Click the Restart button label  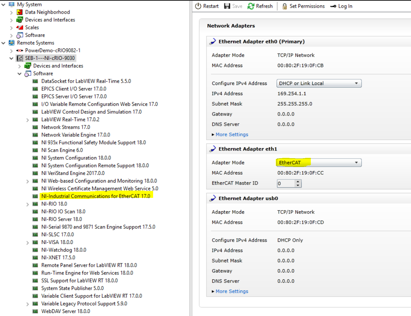click(x=211, y=6)
